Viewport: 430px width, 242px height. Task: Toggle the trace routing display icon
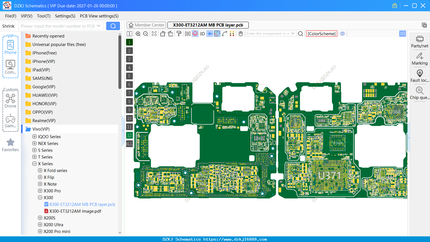point(217,34)
